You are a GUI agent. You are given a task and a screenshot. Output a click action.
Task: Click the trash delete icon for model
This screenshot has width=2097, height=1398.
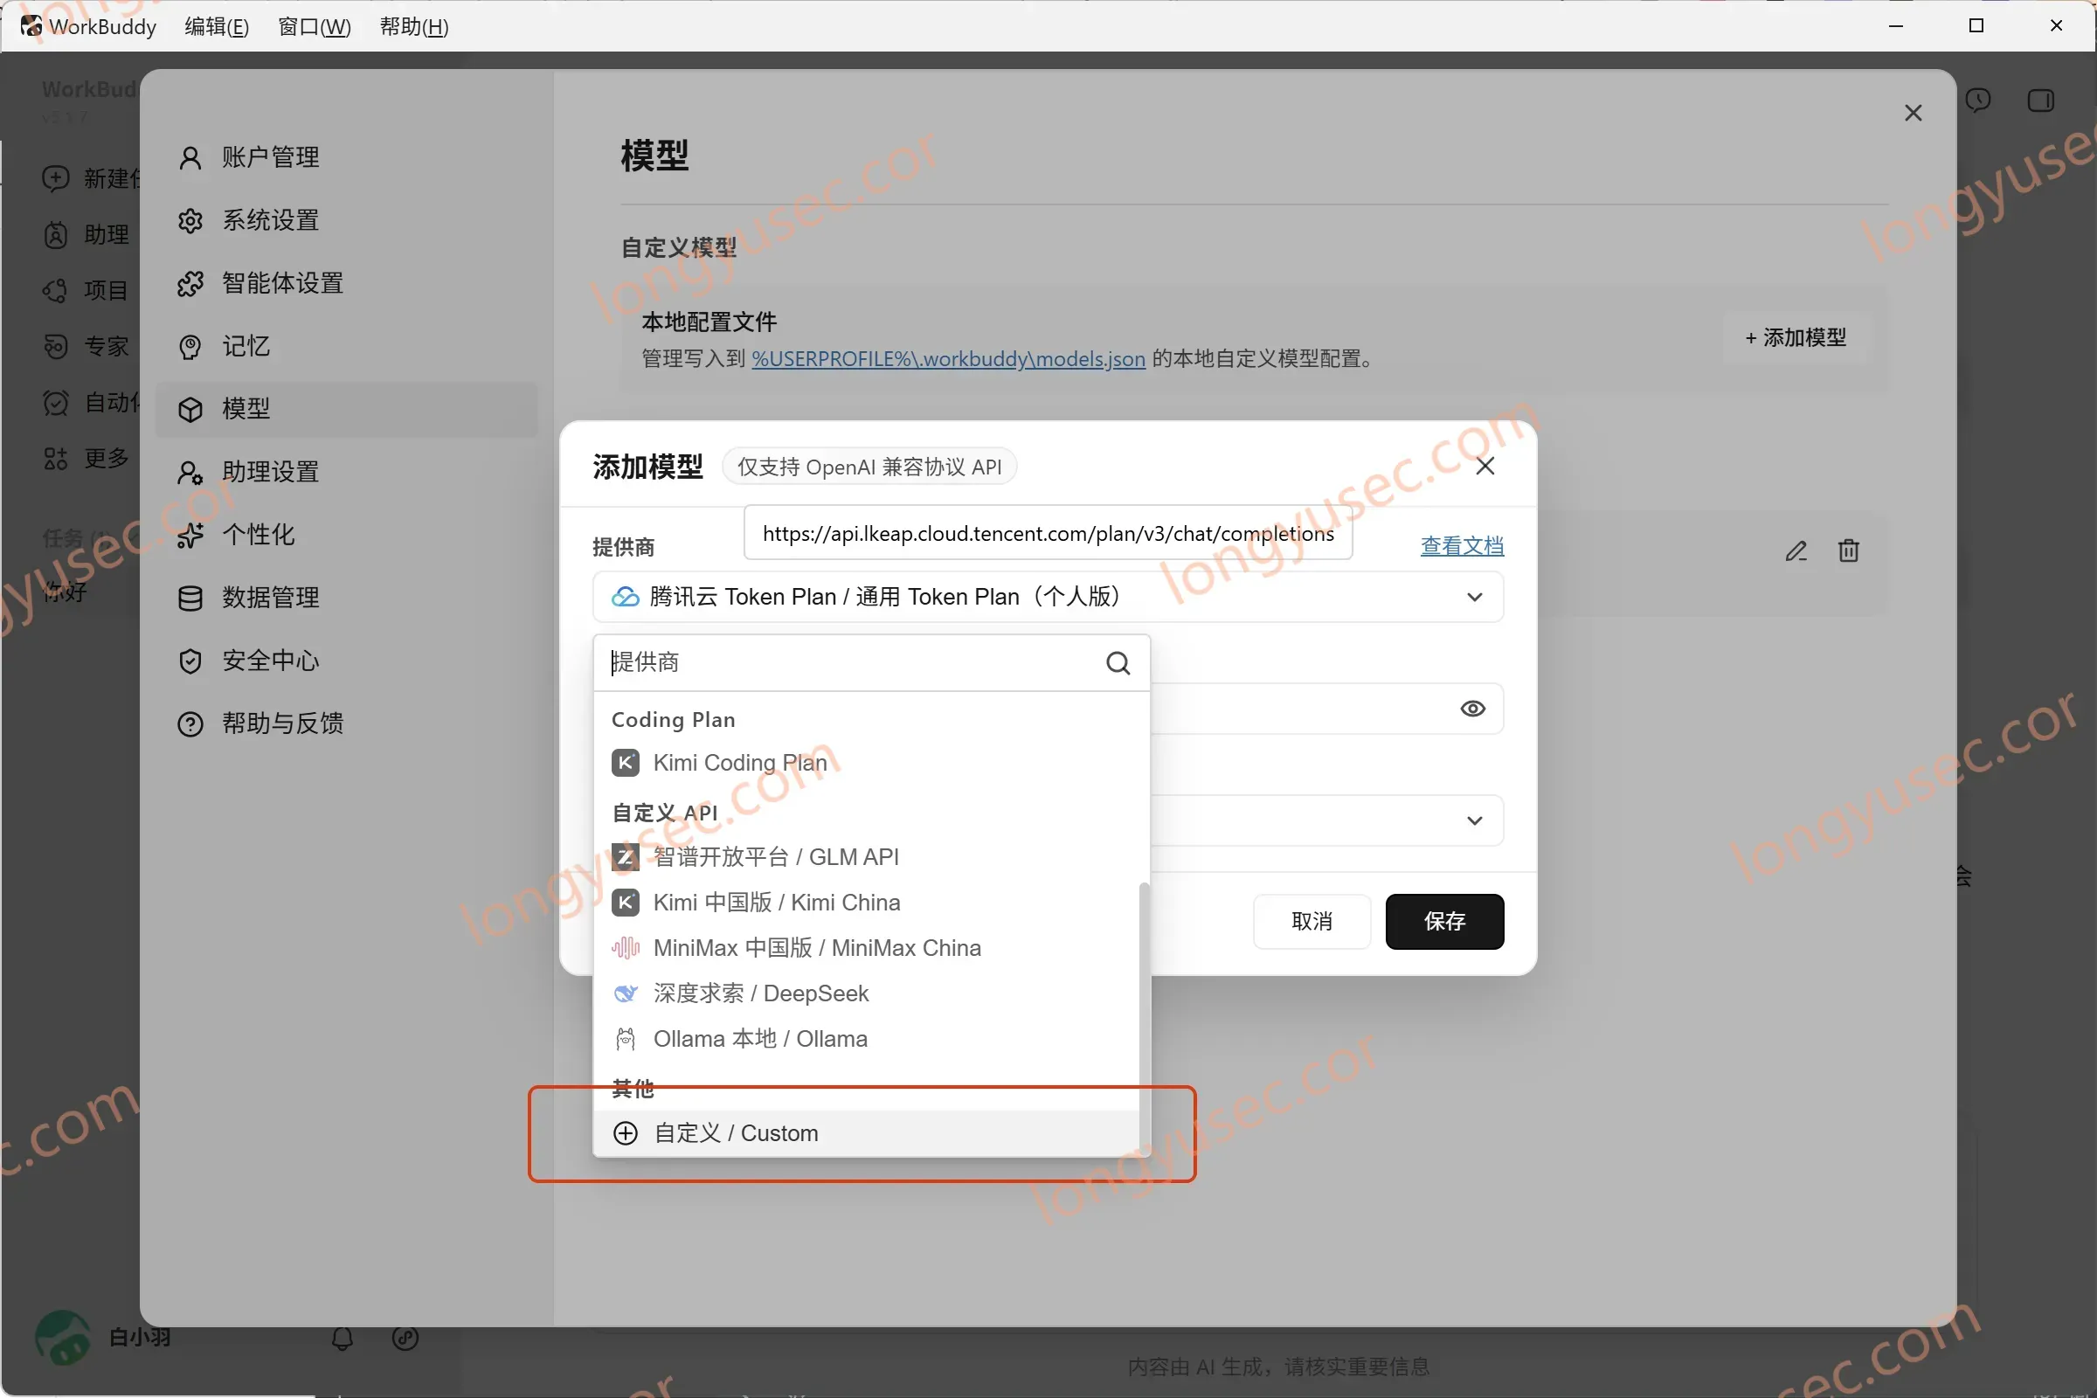tap(1848, 551)
